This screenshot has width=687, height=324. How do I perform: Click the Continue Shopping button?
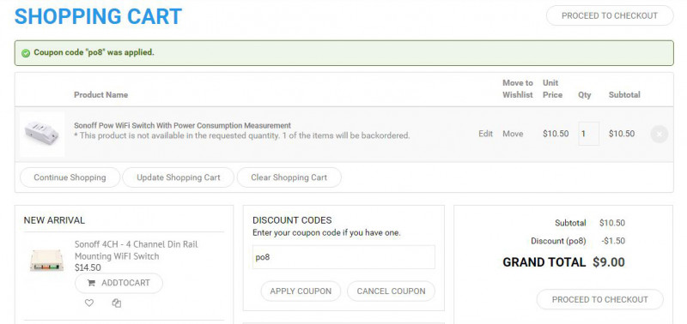tap(70, 177)
